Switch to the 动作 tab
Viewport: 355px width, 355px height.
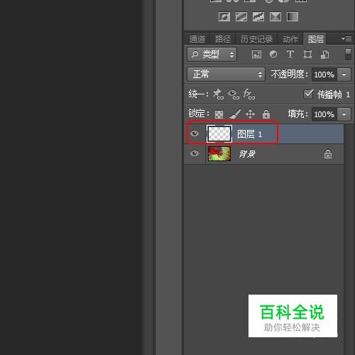pyautogui.click(x=290, y=39)
